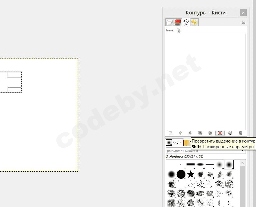Screen dimensions: 256x207
Task: Click the rectangular selection on the canvas
Action: point(11,82)
